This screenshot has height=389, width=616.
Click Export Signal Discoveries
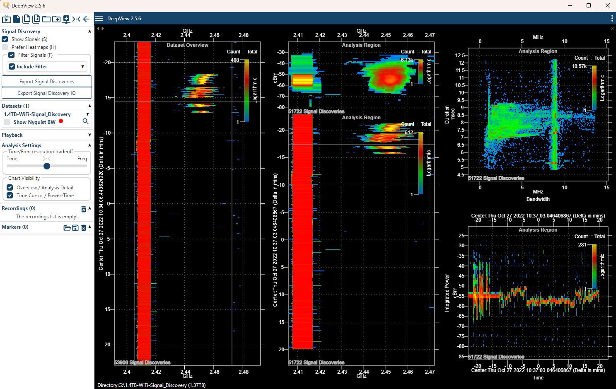[46, 81]
